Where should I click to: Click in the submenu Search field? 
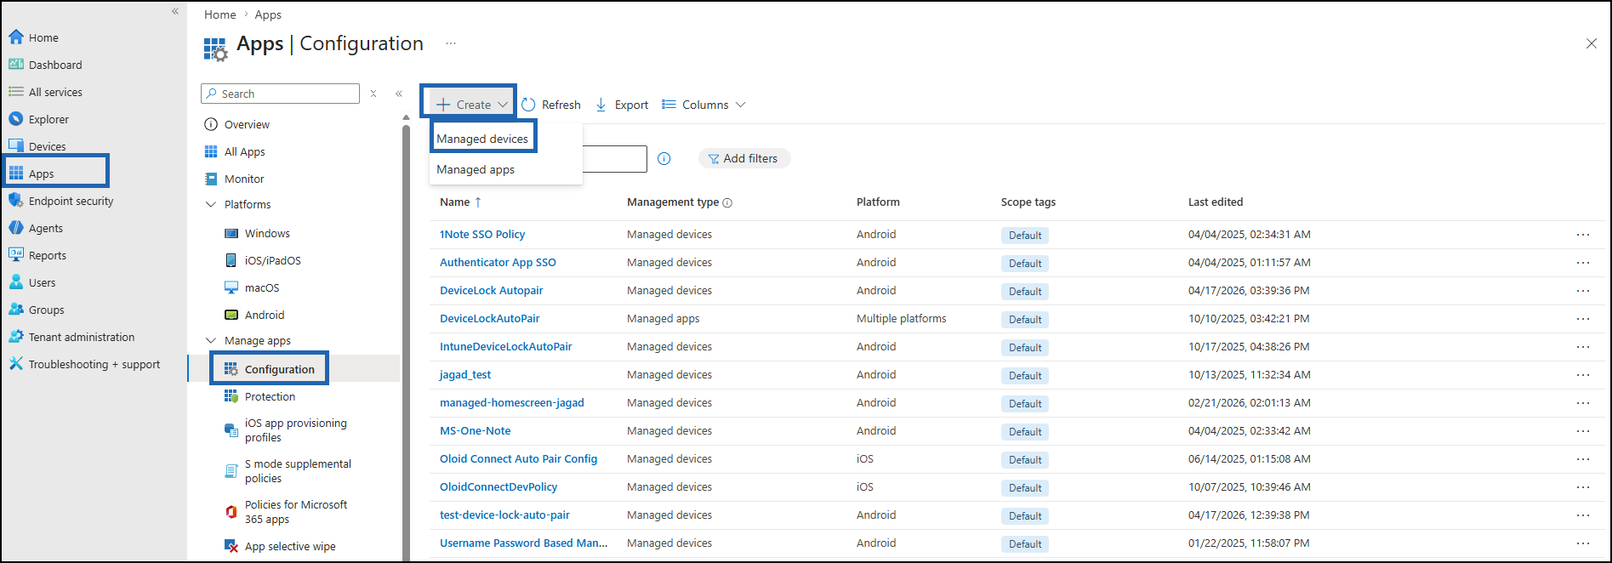point(281,94)
